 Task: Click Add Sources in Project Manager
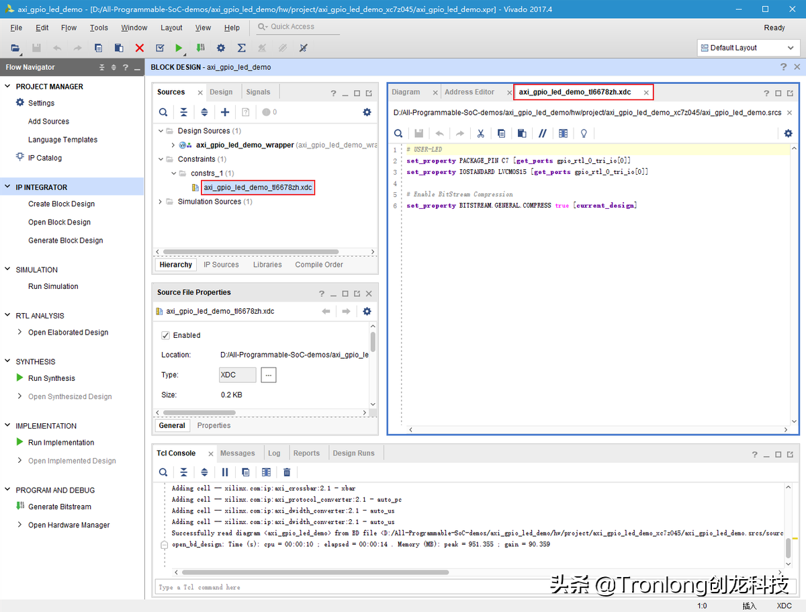point(48,122)
